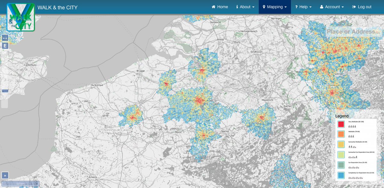Image resolution: width=384 pixels, height=188 pixels.
Task: Click the Canterbury label on the map
Action: pos(30,65)
